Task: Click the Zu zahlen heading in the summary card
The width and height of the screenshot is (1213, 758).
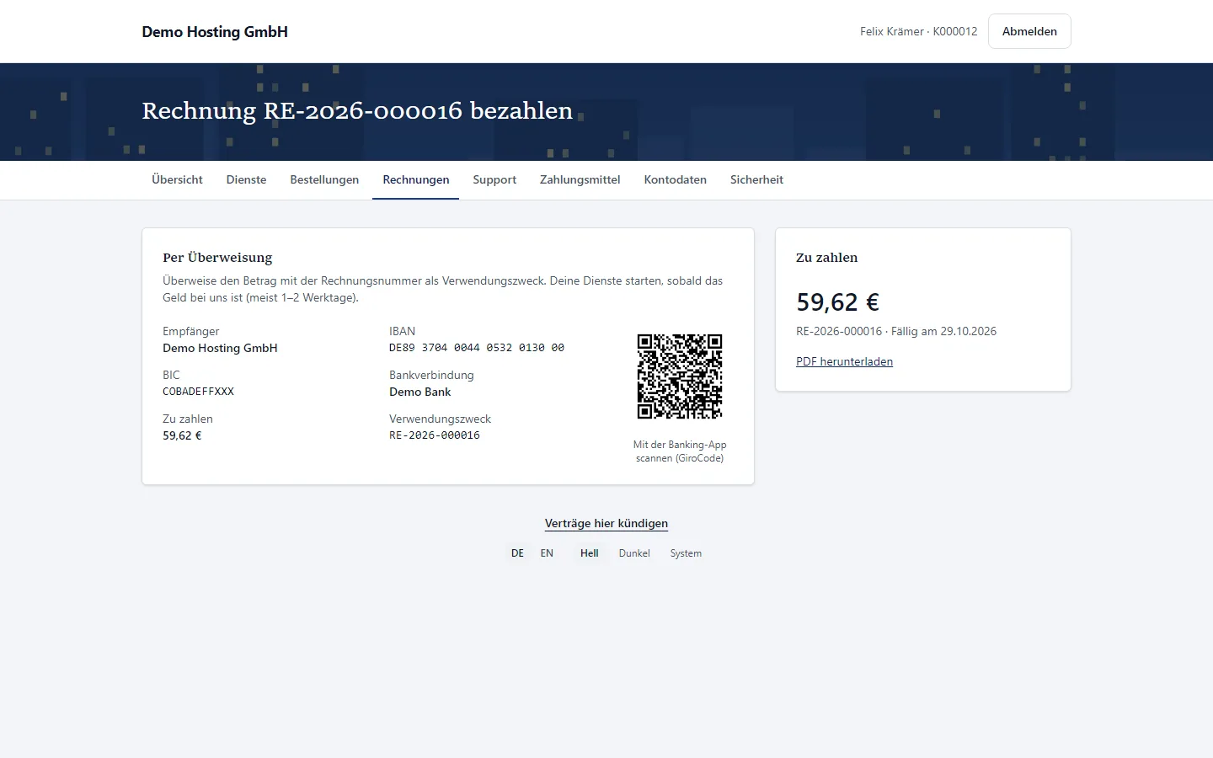Action: pyautogui.click(x=827, y=258)
